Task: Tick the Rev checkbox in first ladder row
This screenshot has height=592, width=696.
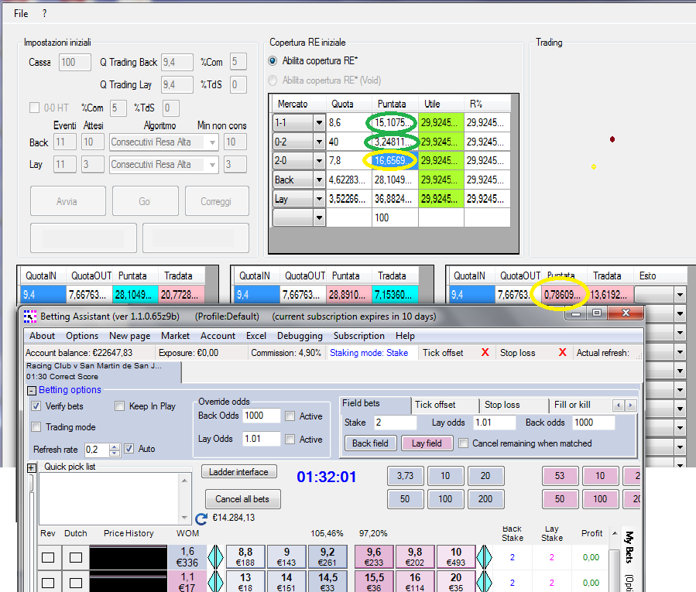Action: coord(48,557)
